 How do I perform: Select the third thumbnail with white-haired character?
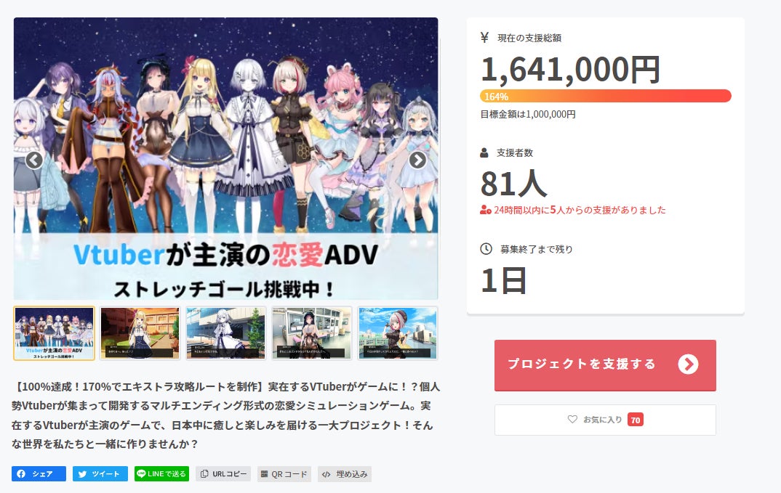click(x=225, y=333)
